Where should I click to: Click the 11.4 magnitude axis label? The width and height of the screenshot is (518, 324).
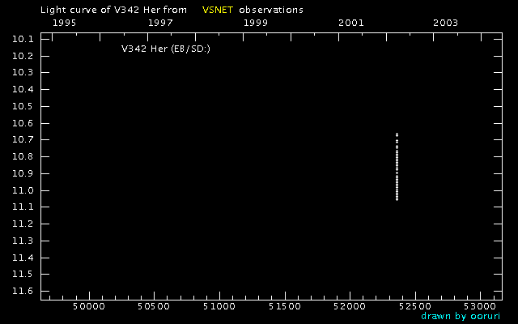(x=23, y=258)
